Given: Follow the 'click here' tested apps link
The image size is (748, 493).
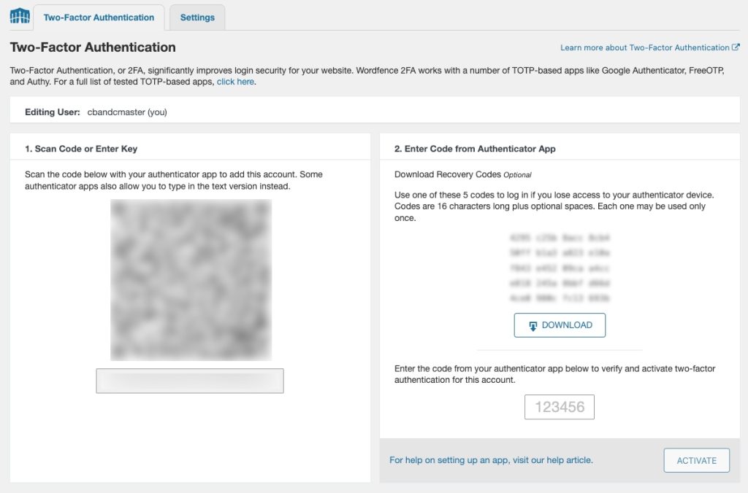Looking at the screenshot, I should tap(235, 82).
